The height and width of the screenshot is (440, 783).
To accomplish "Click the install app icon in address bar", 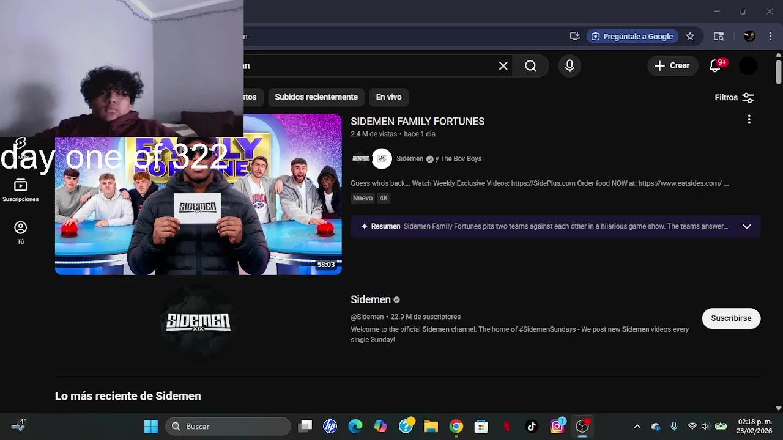I will (574, 36).
